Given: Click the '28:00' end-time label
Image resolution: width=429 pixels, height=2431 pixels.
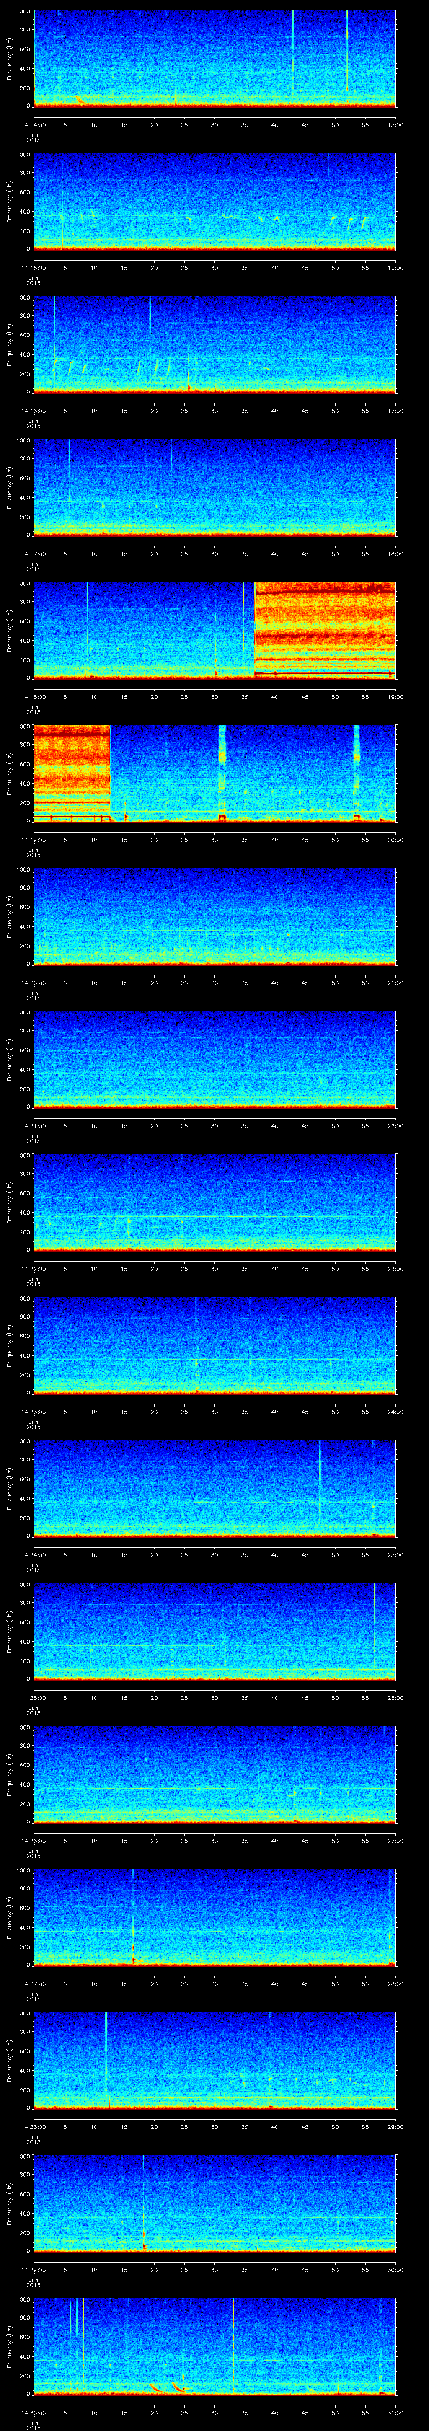Looking at the screenshot, I should 396,1984.
